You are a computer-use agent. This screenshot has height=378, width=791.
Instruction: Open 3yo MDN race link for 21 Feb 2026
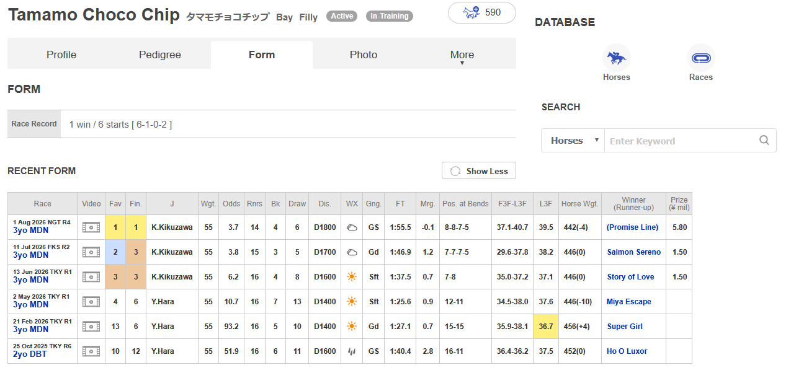click(x=31, y=330)
